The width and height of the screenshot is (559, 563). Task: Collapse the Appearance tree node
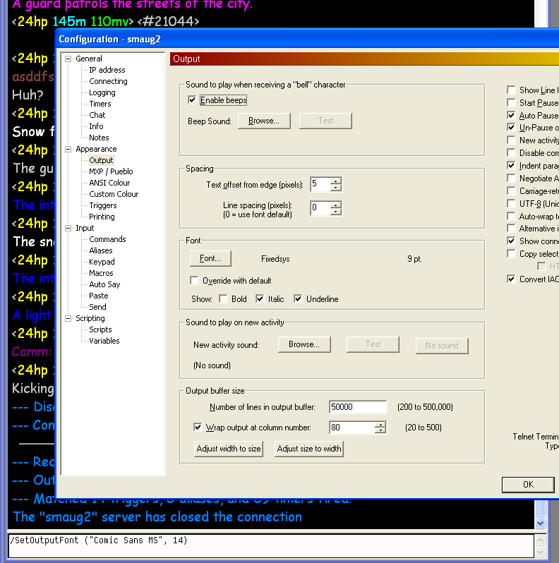pyautogui.click(x=68, y=149)
